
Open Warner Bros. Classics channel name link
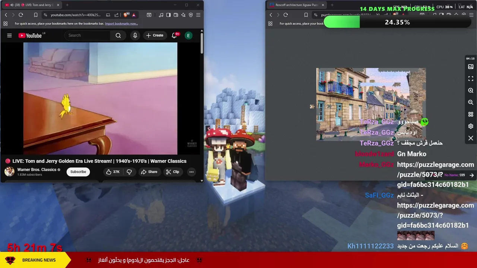[x=37, y=169]
